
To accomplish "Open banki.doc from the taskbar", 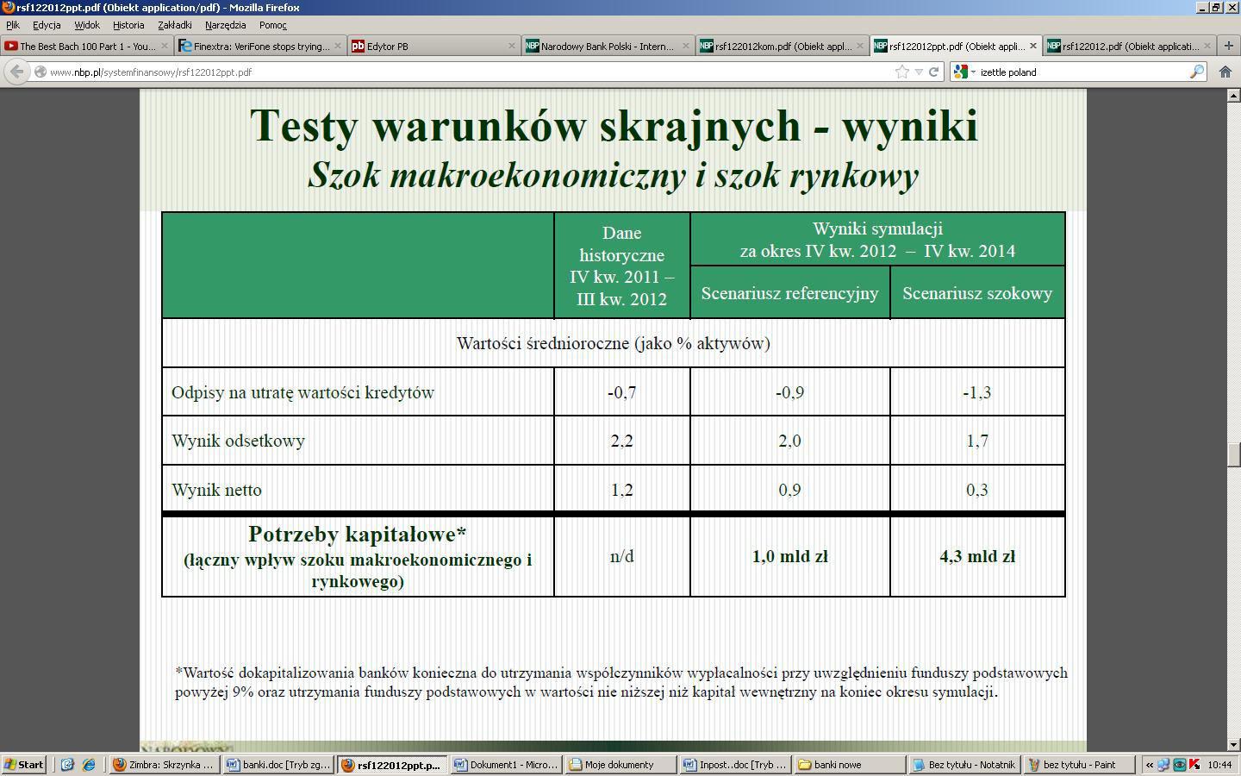I will point(278,764).
